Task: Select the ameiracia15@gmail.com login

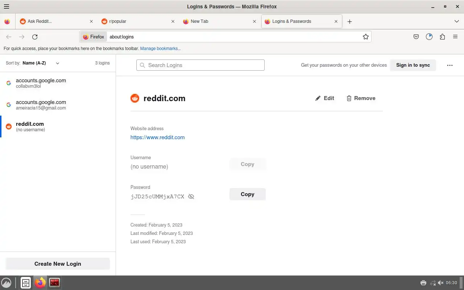Action: (x=58, y=105)
